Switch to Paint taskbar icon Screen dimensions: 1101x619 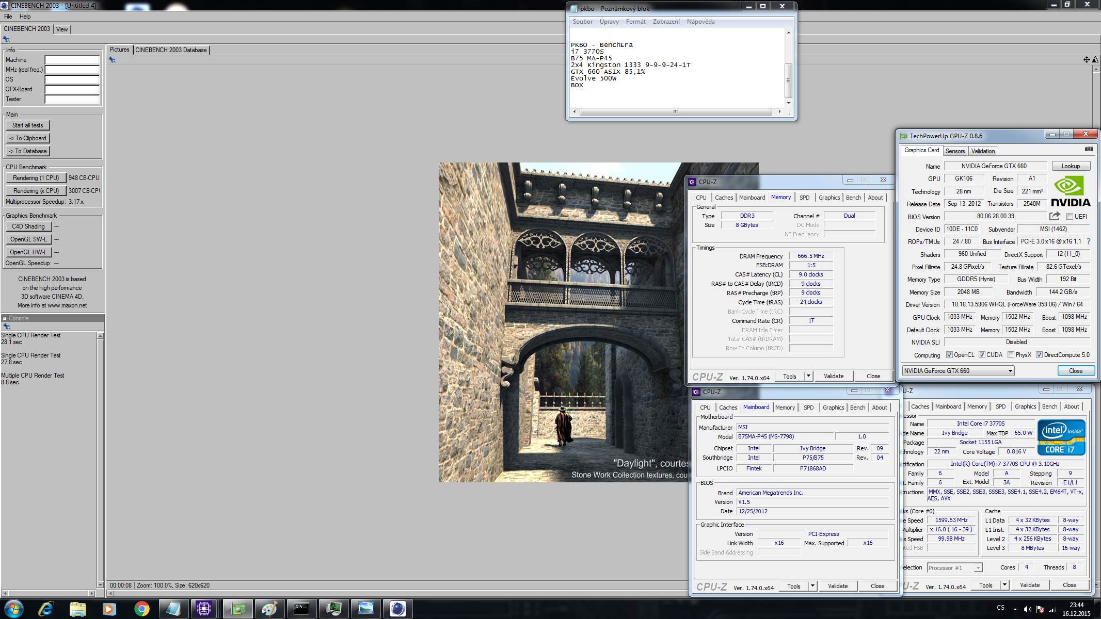coord(269,609)
